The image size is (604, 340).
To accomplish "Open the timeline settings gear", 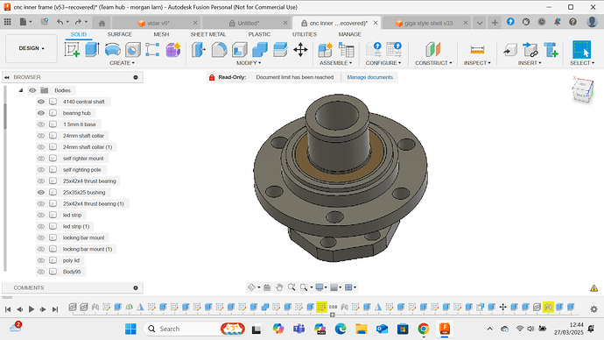I will click(594, 309).
